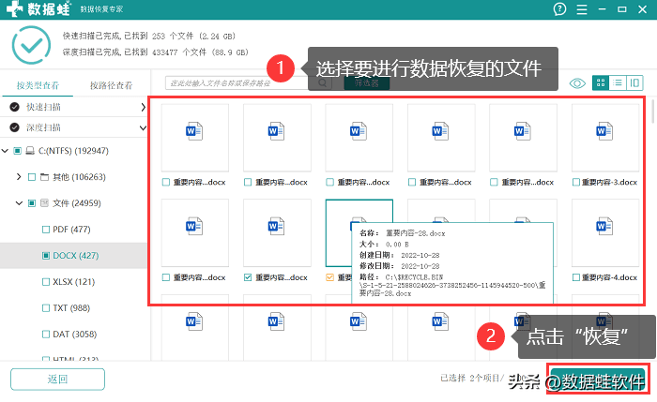Collapse the C:(NTFS) tree node arrow
Image resolution: width=657 pixels, height=402 pixels.
pos(5,151)
